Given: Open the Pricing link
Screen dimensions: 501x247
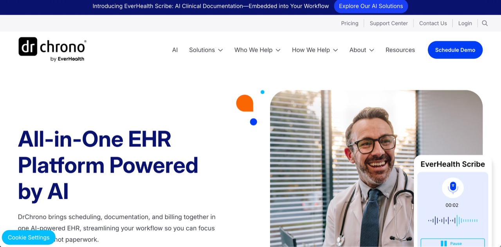Looking at the screenshot, I should pos(350,23).
